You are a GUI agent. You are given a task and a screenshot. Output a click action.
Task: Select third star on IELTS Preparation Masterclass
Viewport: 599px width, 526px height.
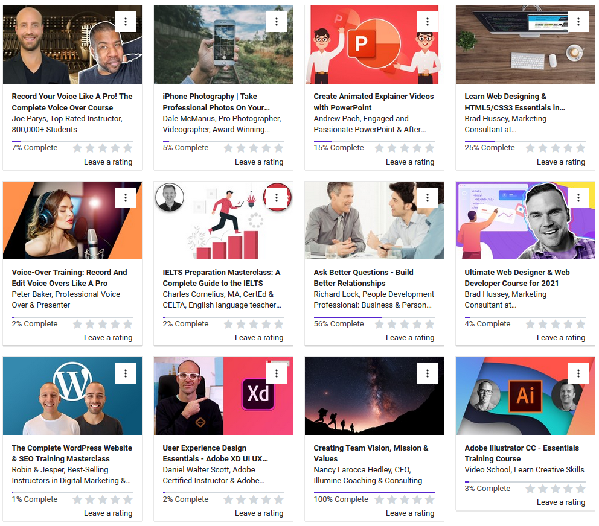pos(254,324)
